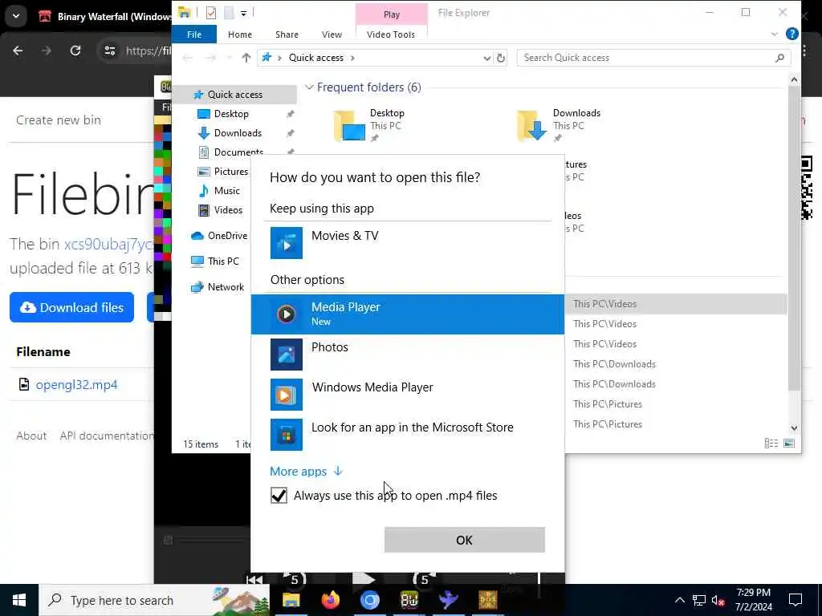This screenshot has height=616, width=822.
Task: Open the Chromium browser taskbar icon
Action: tap(369, 600)
